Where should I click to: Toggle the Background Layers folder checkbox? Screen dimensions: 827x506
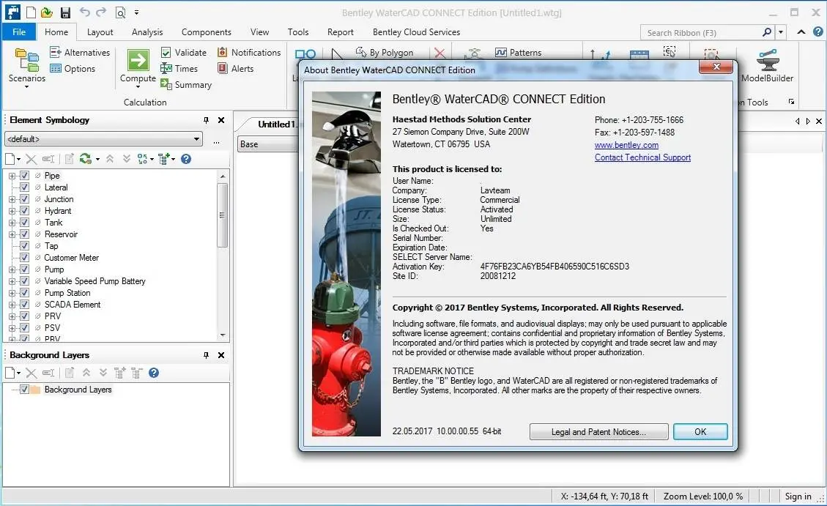pyautogui.click(x=24, y=390)
